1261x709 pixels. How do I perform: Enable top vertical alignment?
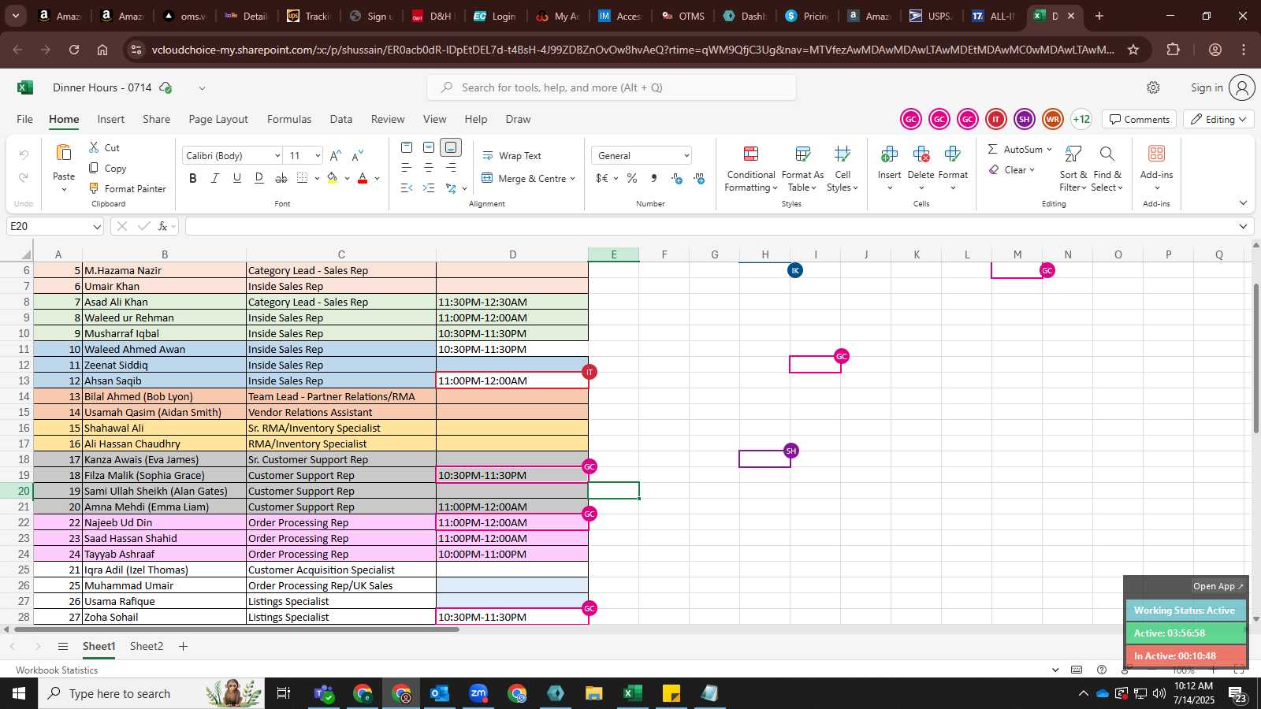click(407, 147)
